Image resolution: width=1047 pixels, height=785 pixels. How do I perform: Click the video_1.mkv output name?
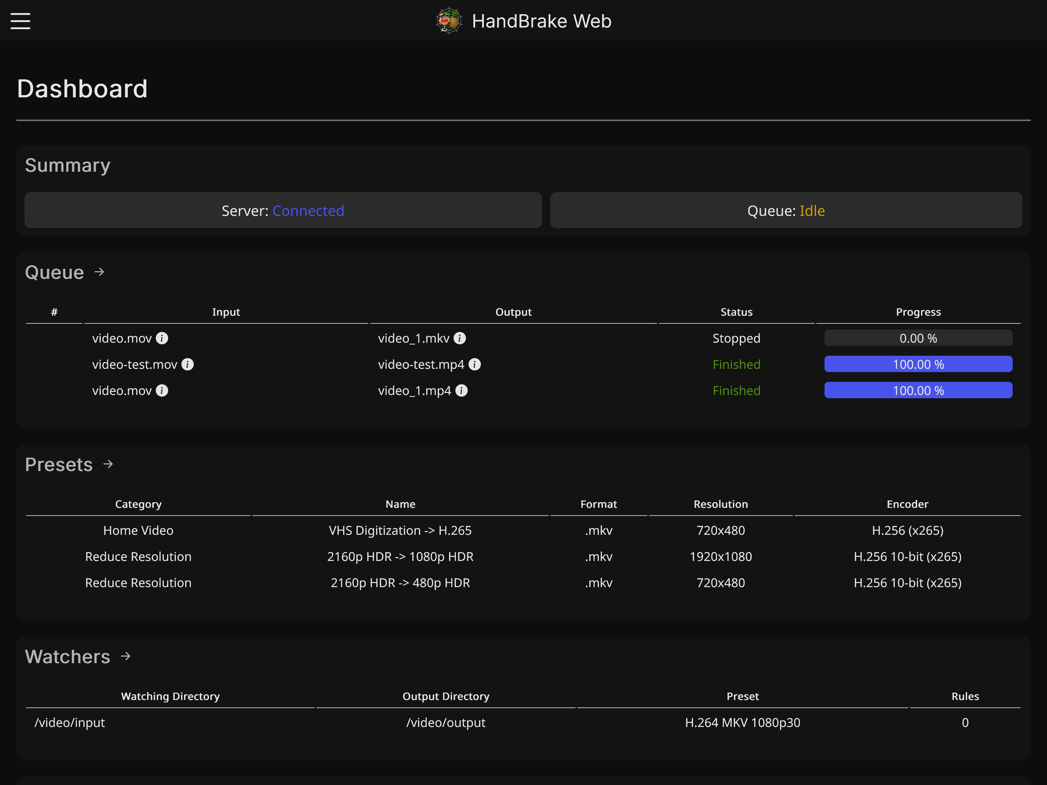pos(414,338)
